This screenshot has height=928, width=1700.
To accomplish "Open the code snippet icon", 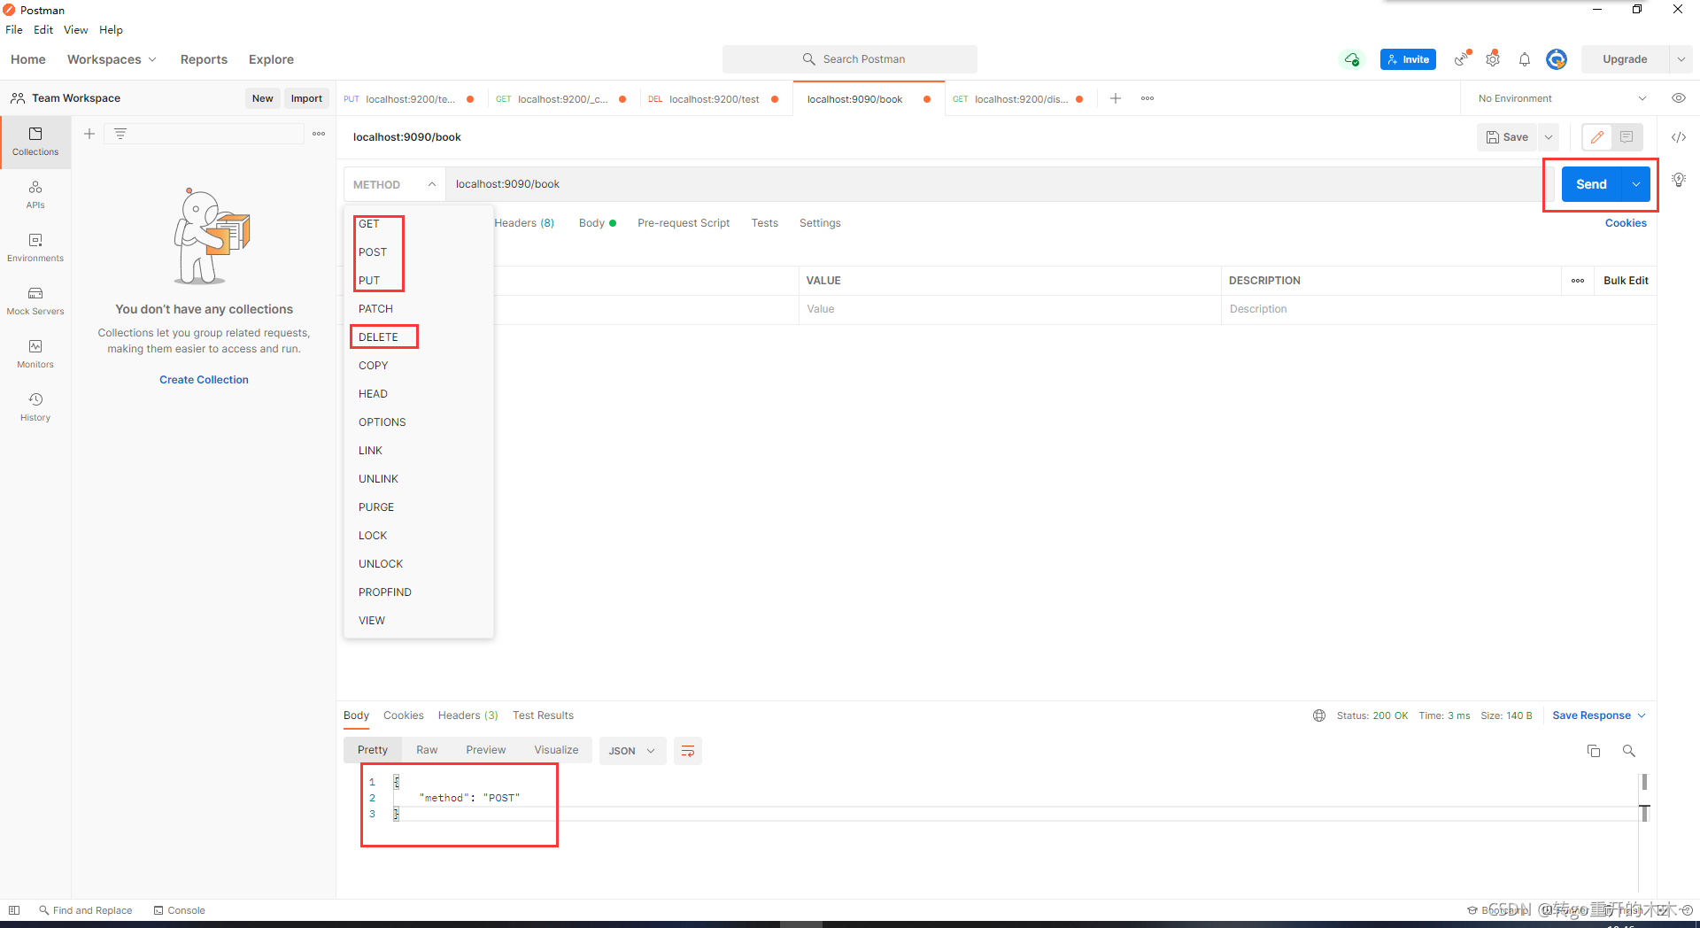I will [x=1679, y=137].
